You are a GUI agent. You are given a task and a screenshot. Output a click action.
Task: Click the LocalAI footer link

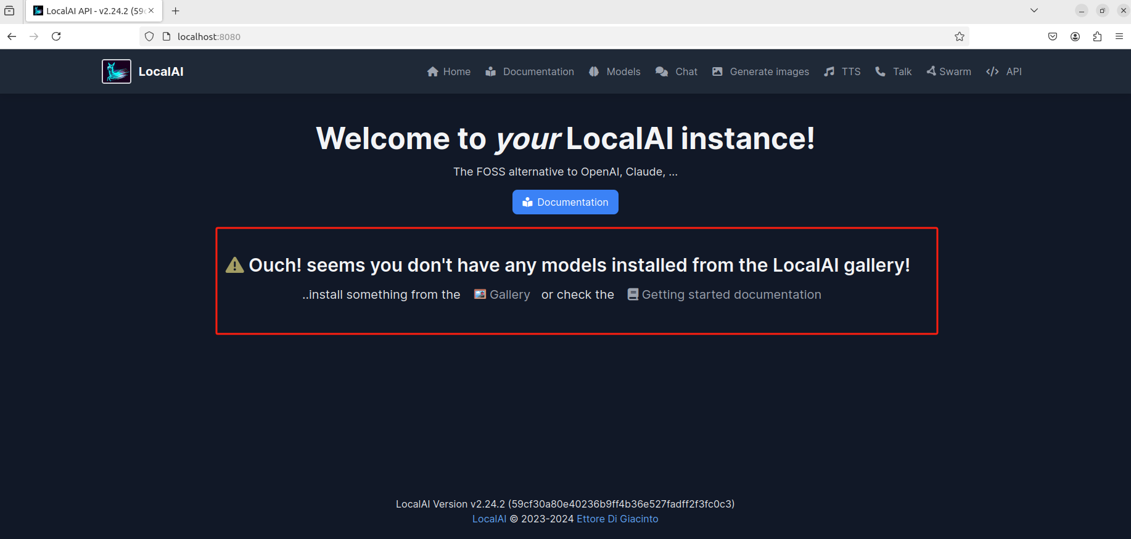489,519
